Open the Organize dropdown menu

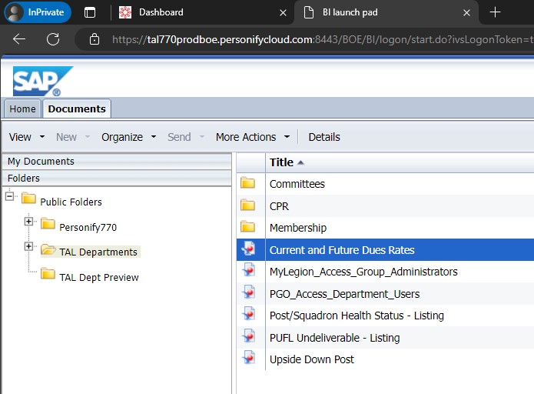[129, 137]
